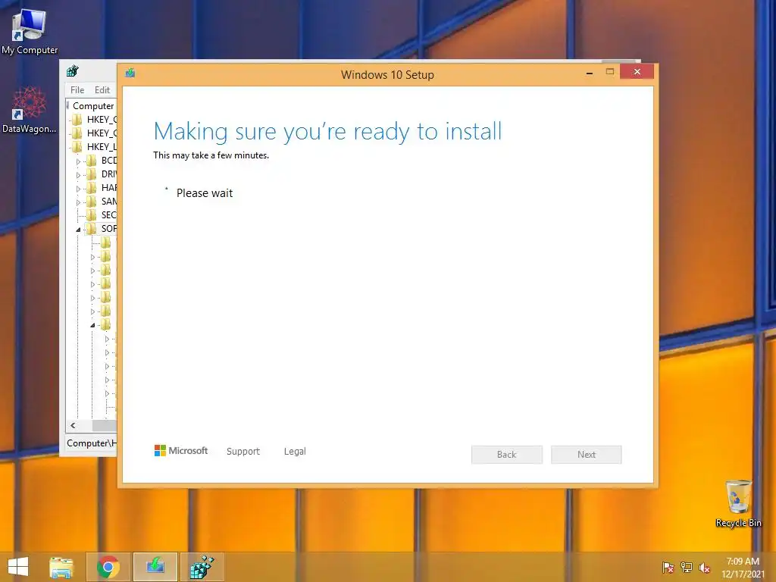Expand the HAR registry key
776x582 pixels.
point(78,189)
